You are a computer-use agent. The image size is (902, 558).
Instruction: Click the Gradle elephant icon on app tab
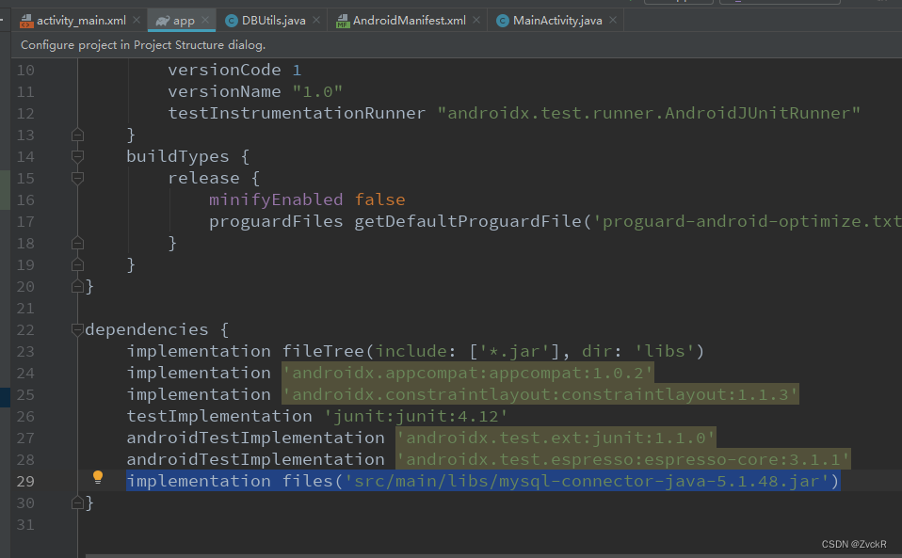coord(163,21)
